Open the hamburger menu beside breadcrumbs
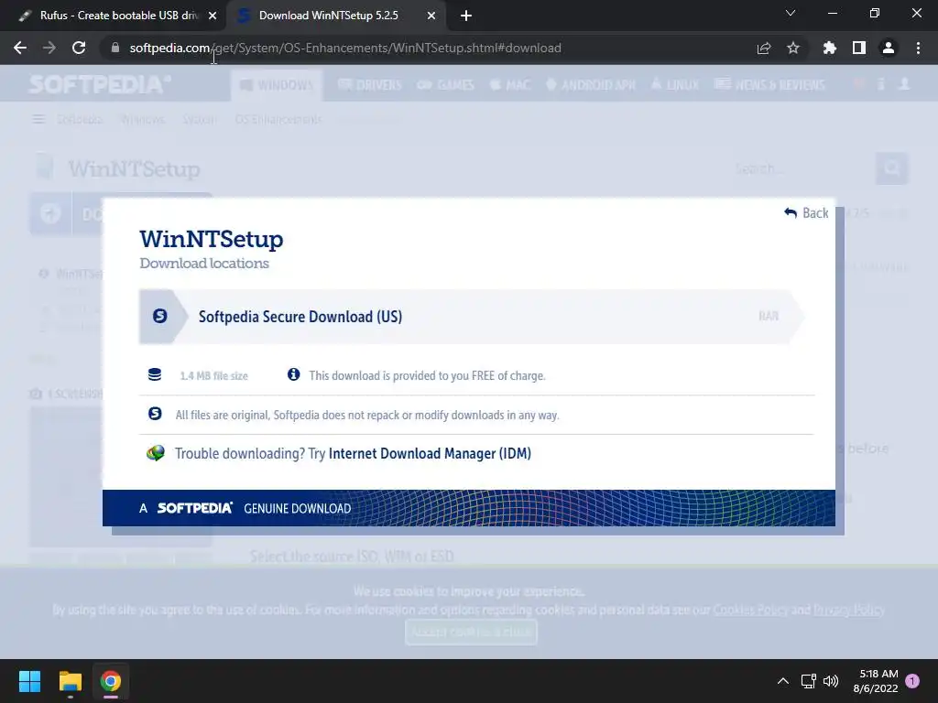The image size is (938, 703). coord(38,120)
